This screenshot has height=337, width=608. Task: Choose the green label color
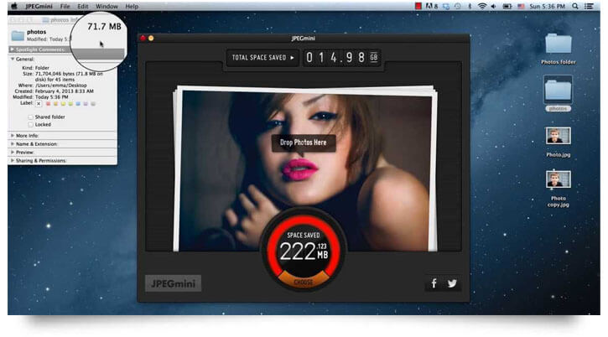pyautogui.click(x=70, y=104)
